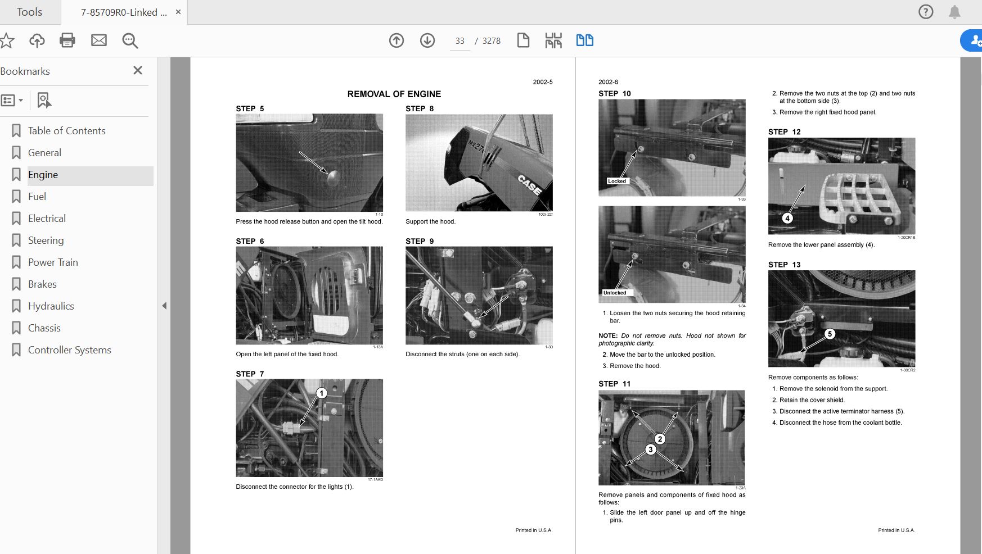This screenshot has height=554, width=982.
Task: Go to previous page with up arrow
Action: [x=397, y=40]
